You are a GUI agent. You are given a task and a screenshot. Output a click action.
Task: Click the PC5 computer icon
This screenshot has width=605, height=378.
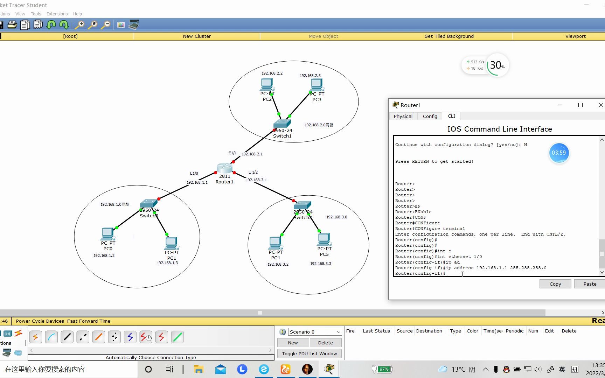pyautogui.click(x=324, y=239)
